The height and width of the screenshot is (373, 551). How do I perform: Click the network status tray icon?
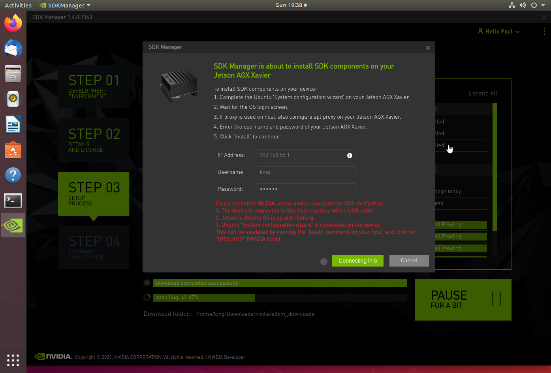point(512,5)
